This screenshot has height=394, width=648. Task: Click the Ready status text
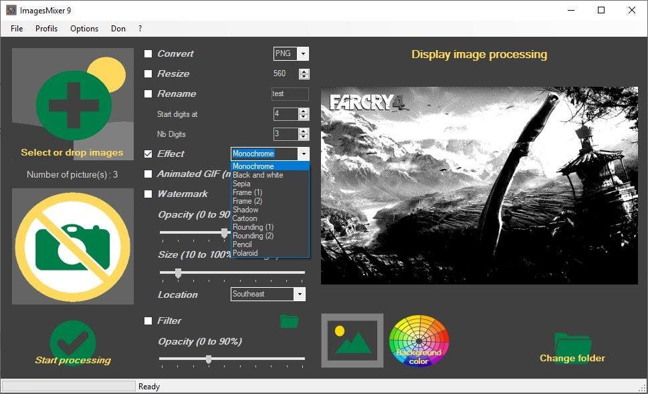tap(149, 387)
